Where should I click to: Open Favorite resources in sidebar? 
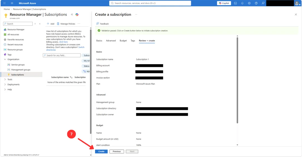(x=16, y=39)
